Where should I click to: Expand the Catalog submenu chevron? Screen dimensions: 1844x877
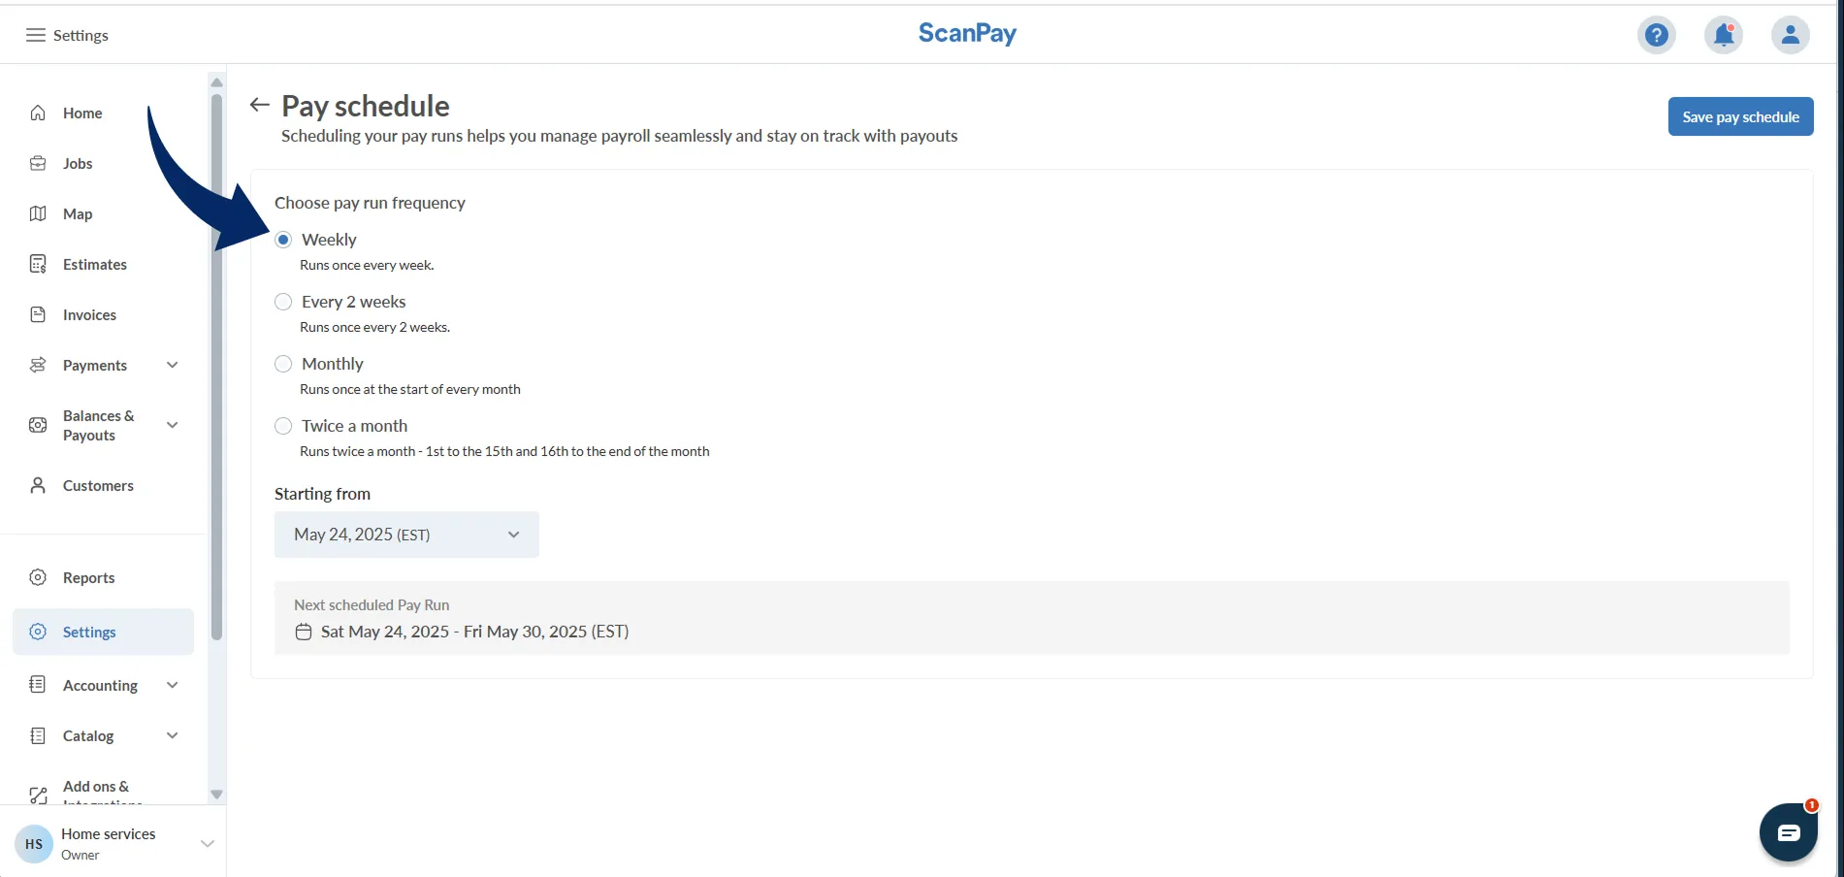[x=173, y=735]
